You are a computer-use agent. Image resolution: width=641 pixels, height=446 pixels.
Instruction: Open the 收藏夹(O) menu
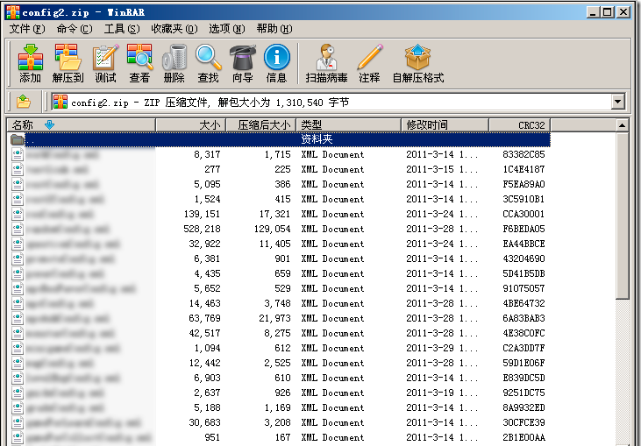[x=174, y=29]
